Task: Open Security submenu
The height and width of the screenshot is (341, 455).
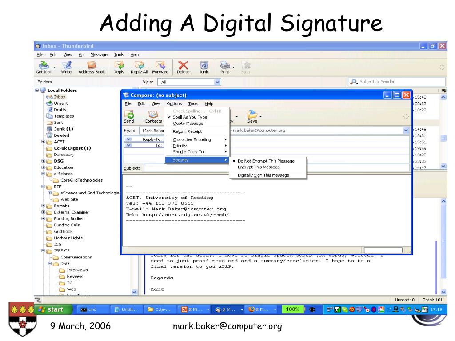Action: (x=197, y=160)
